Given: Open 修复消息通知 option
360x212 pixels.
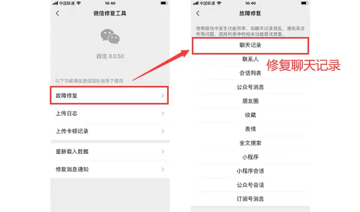Looking at the screenshot, I should click(x=110, y=169).
